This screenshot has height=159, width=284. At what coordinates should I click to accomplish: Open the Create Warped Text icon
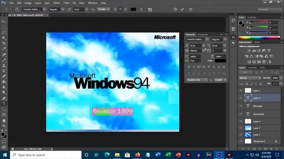pyautogui.click(x=141, y=9)
